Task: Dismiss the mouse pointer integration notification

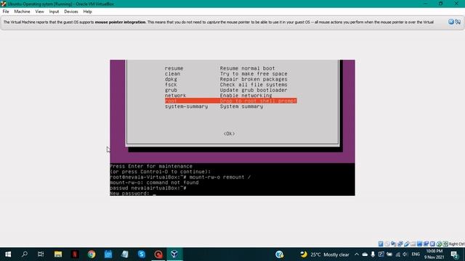Action: click(451, 22)
